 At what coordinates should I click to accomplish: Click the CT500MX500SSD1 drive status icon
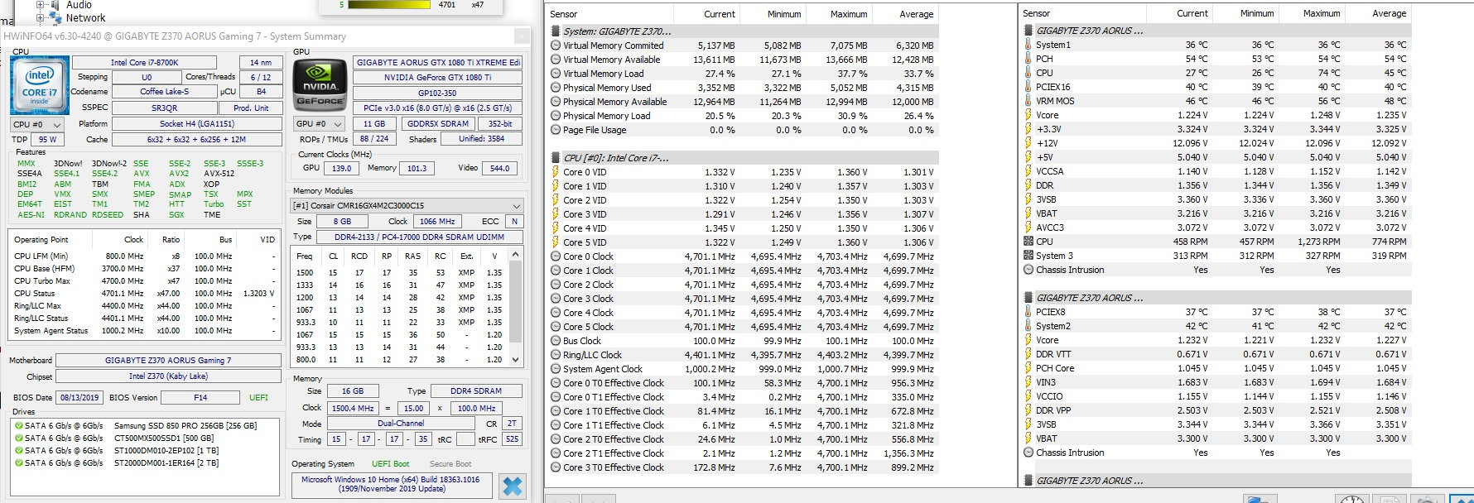(x=18, y=438)
